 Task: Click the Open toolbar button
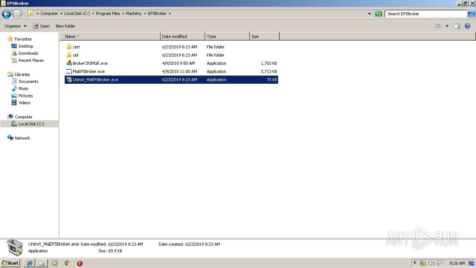(41, 26)
